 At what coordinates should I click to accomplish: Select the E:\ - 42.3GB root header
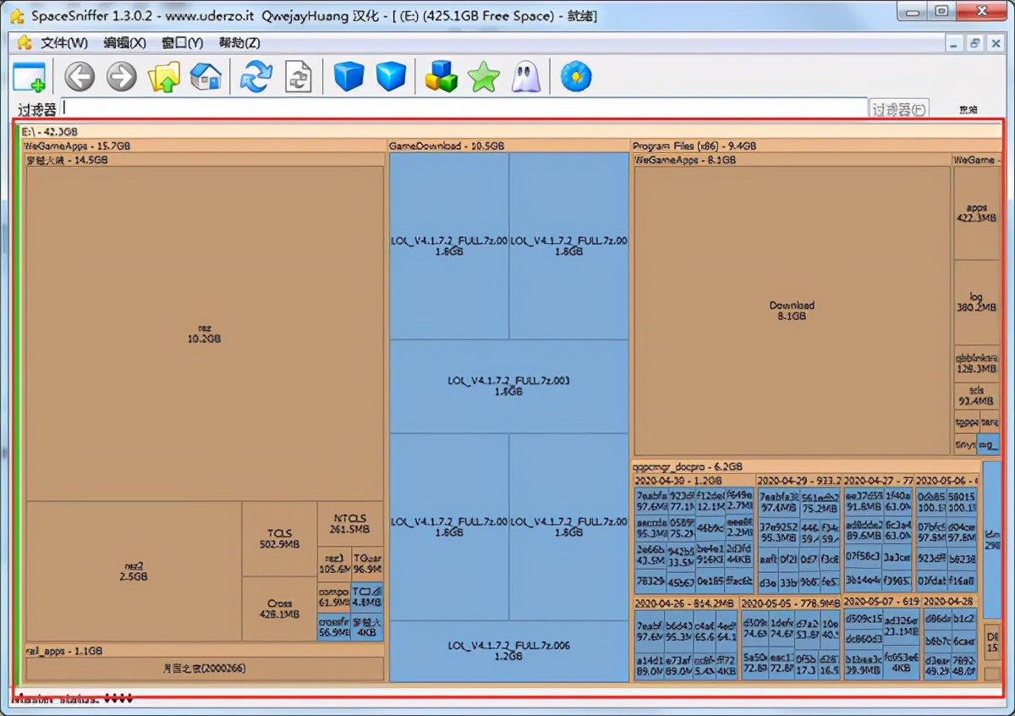pos(511,132)
